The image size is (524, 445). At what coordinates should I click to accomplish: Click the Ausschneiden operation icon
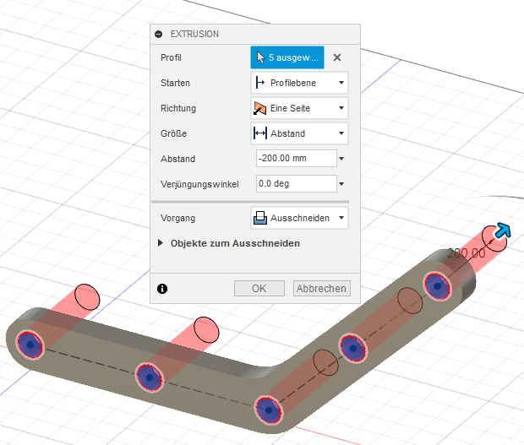point(260,218)
